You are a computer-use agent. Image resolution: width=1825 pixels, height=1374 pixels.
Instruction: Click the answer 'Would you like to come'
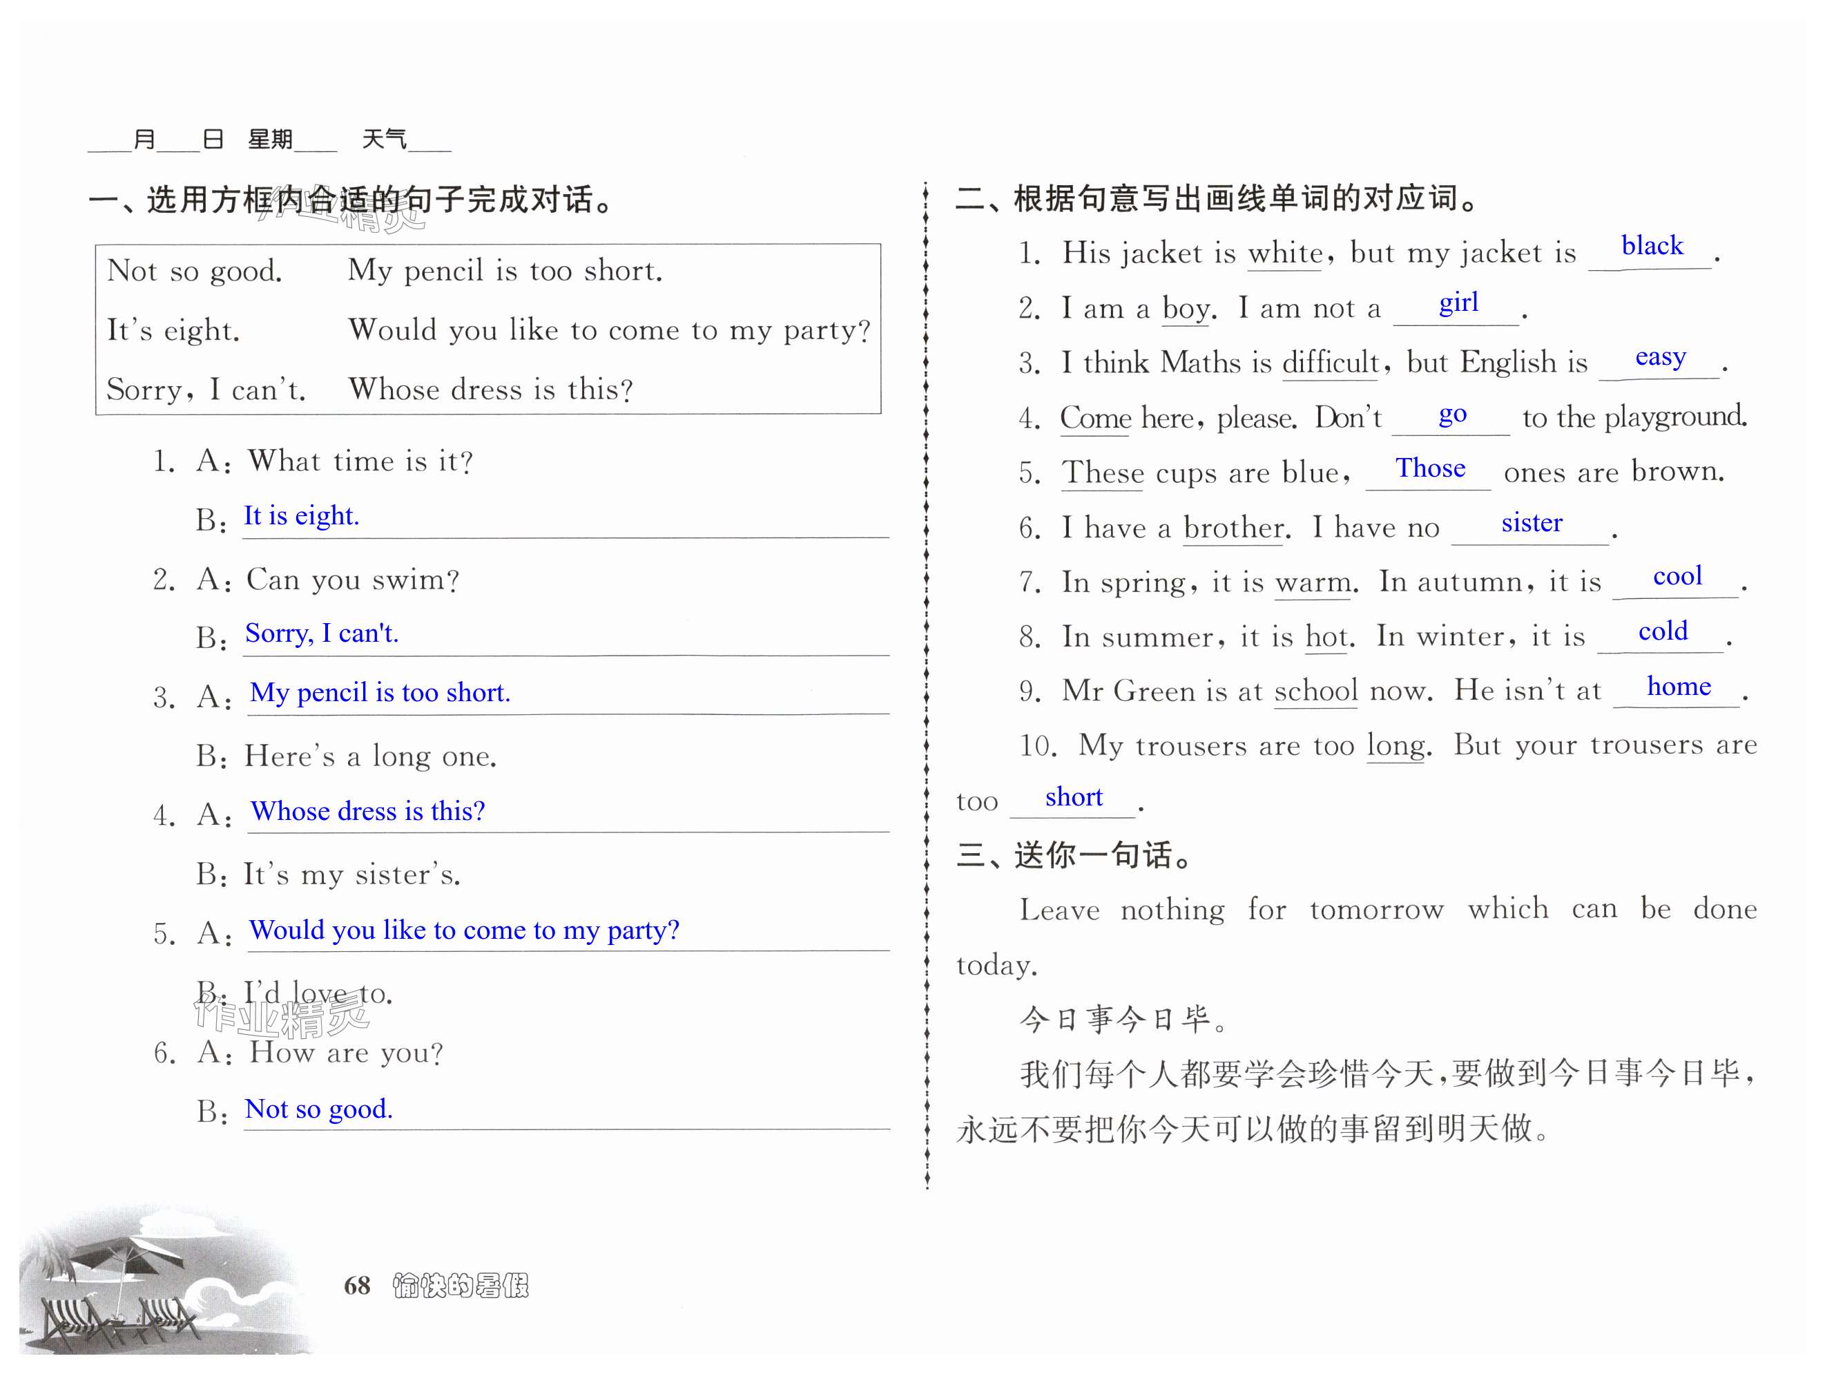464,930
